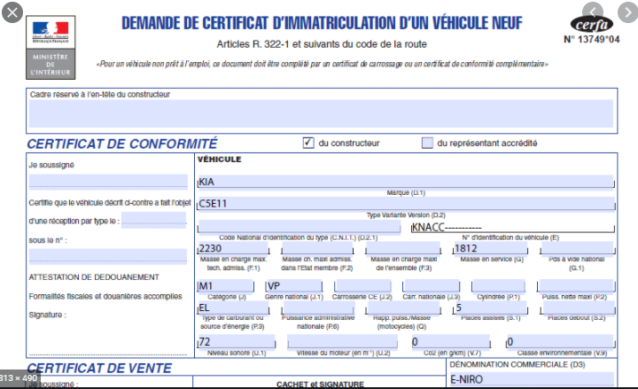Click the 'CERTIFICAT DE VENTE' heading
Screen dimensions: 638x389
(x=99, y=368)
